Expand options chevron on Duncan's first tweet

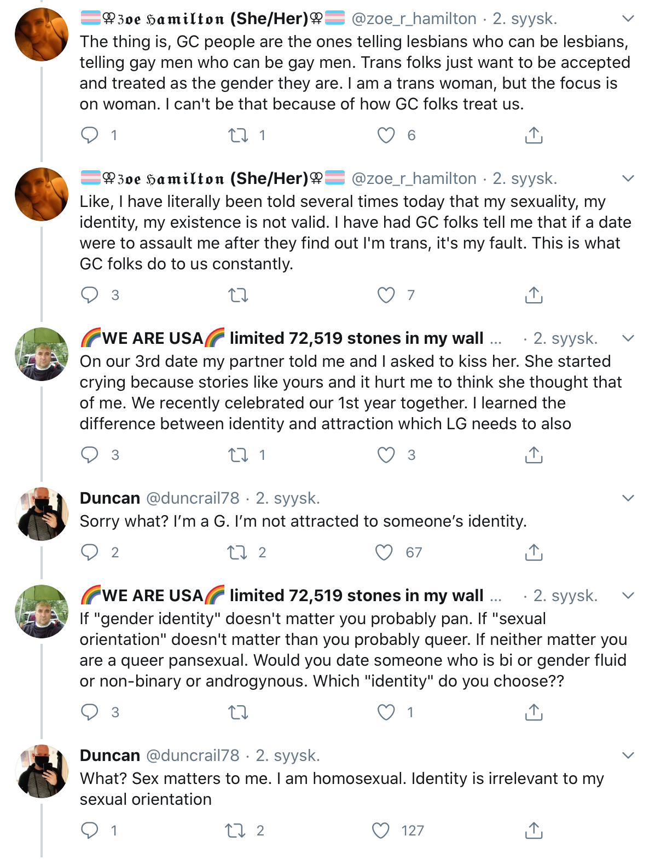pos(628,498)
